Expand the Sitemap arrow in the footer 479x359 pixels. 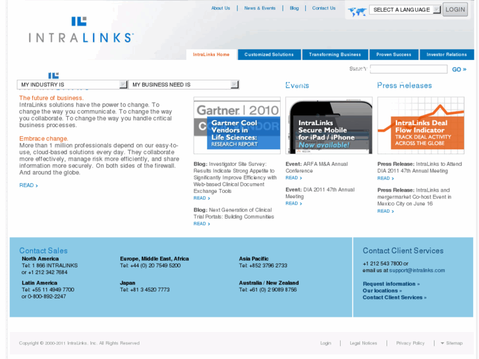[442, 343]
